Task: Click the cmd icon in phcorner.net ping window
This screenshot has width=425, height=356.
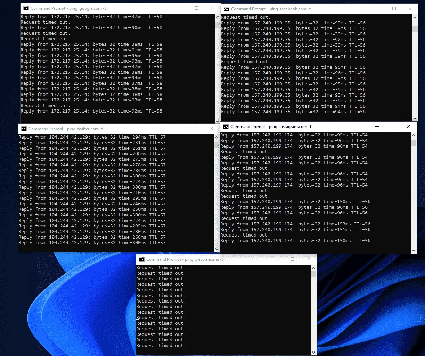Action: [141, 259]
